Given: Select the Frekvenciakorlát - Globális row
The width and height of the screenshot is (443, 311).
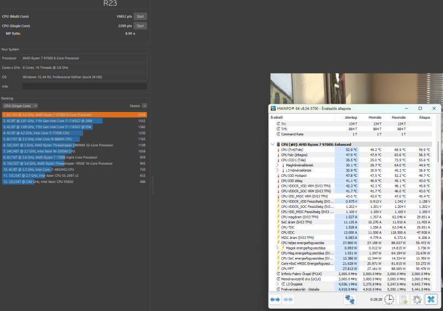Looking at the screenshot, I should (351, 289).
